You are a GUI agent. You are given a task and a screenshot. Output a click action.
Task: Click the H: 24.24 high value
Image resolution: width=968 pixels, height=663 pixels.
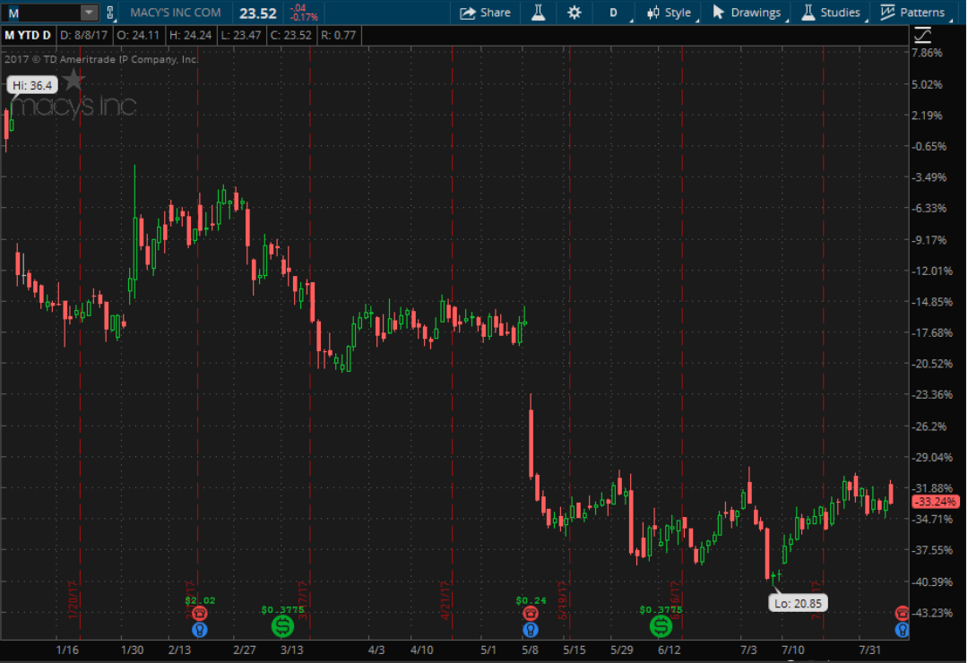click(190, 35)
